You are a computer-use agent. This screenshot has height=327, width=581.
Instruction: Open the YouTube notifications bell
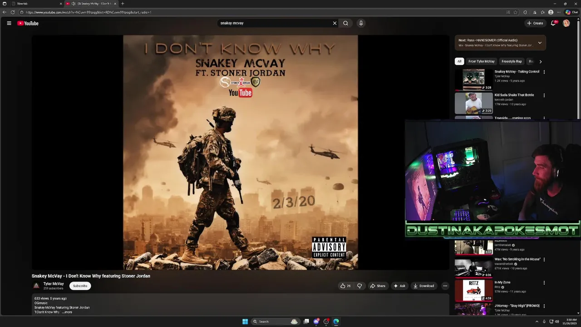(553, 23)
